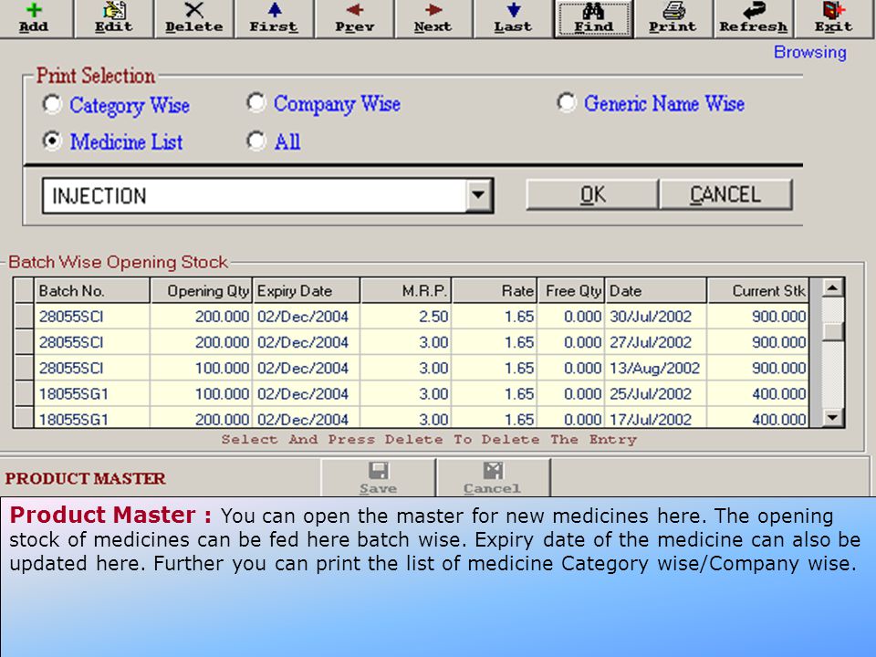Click the 13/Aug/2002 date cell
The height and width of the screenshot is (657, 876).
click(656, 368)
